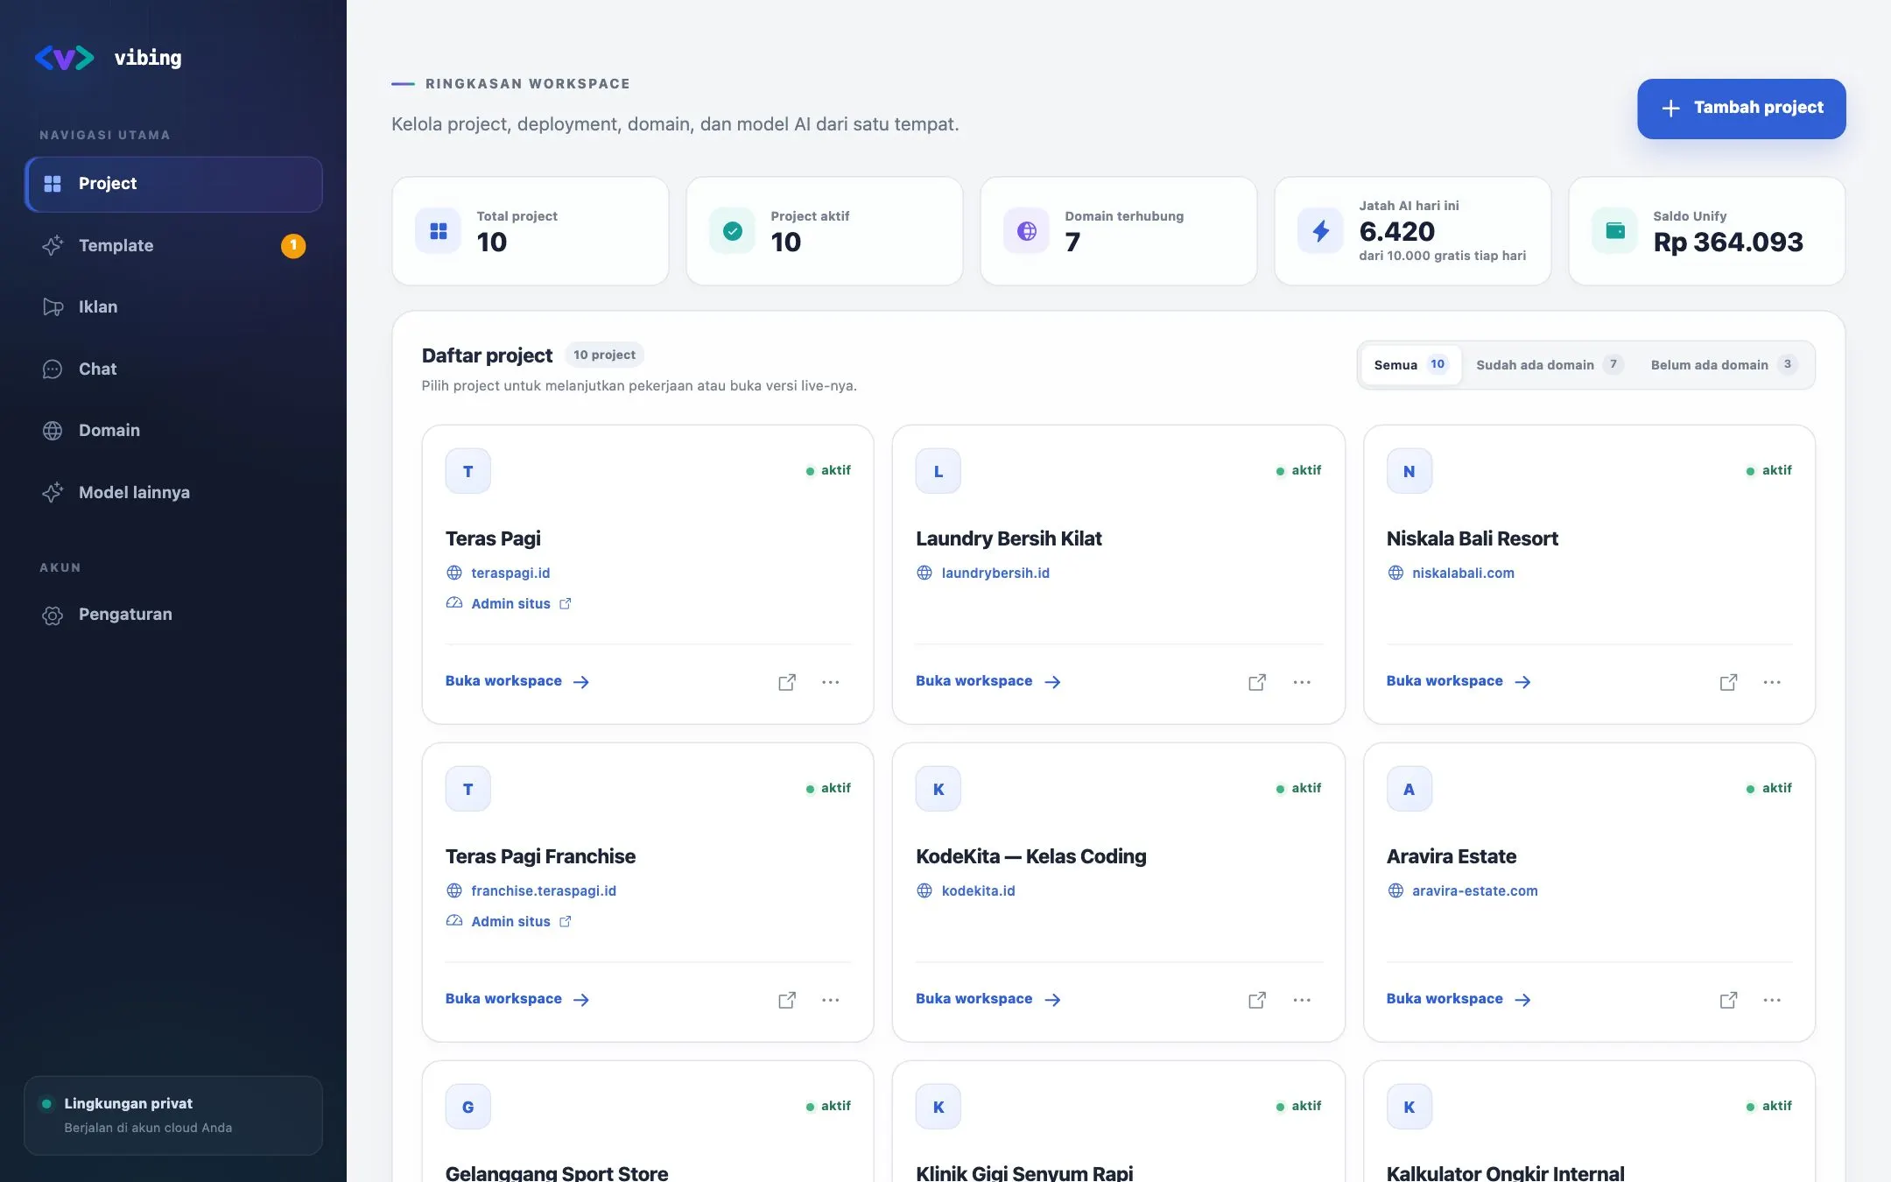This screenshot has width=1891, height=1182.
Task: Click the vibing logo icon
Action: (x=64, y=58)
